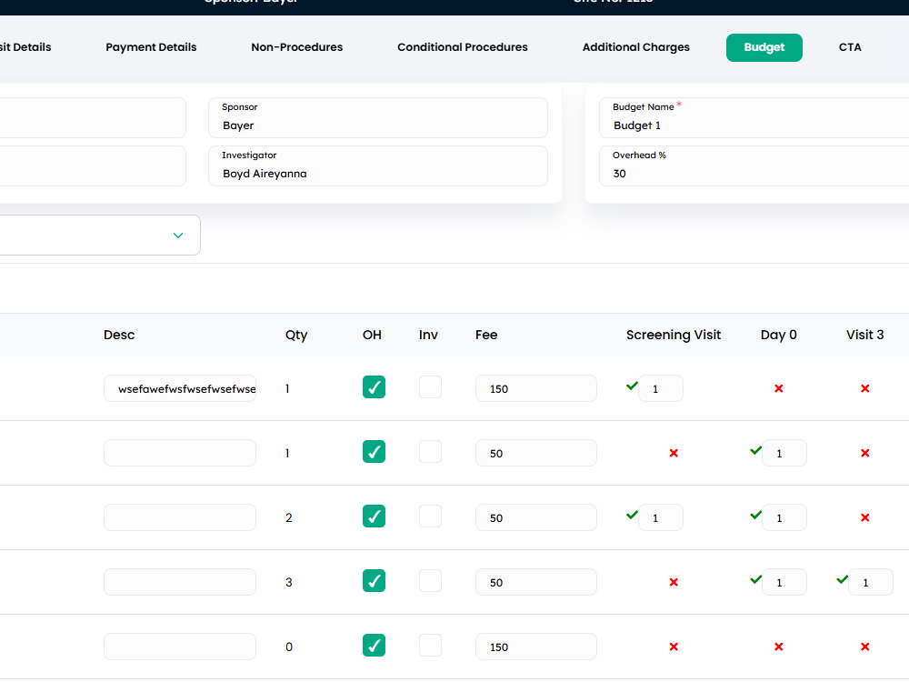Uncheck OH checkbox in Qty 1 Fee 50 row
Image resolution: width=909 pixels, height=682 pixels.
[x=374, y=452]
